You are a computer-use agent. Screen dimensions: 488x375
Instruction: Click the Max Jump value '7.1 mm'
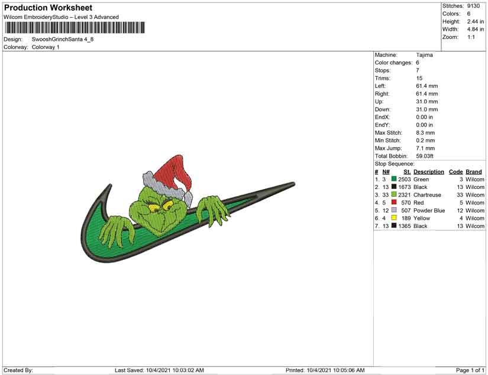point(425,148)
